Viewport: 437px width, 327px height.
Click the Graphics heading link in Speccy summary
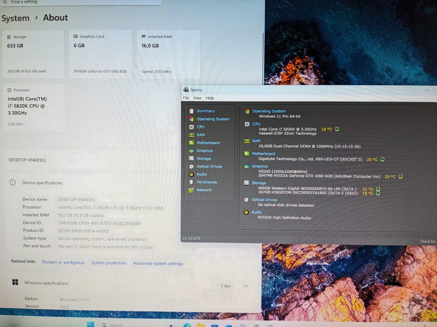(x=260, y=166)
